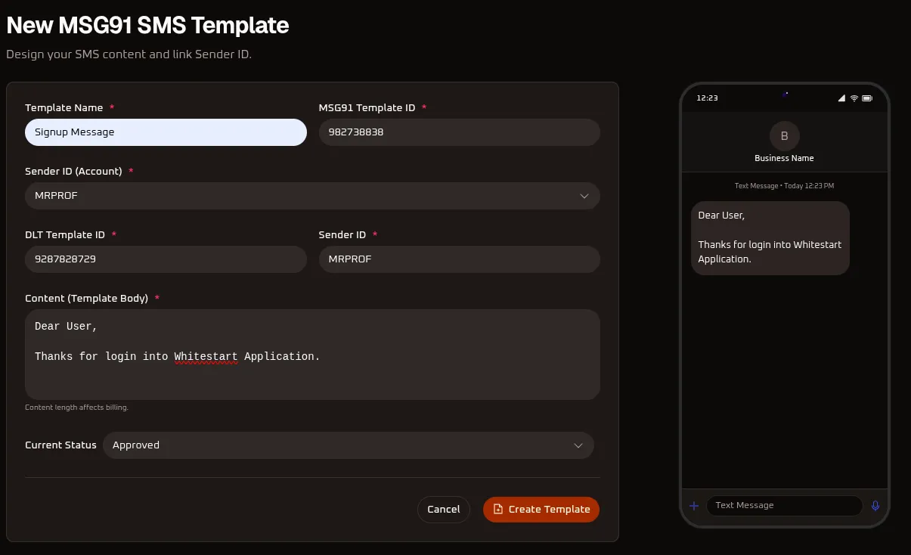Viewport: 911px width, 555px height.
Task: Click the 'Content (Template Body)' label
Action: 86,299
